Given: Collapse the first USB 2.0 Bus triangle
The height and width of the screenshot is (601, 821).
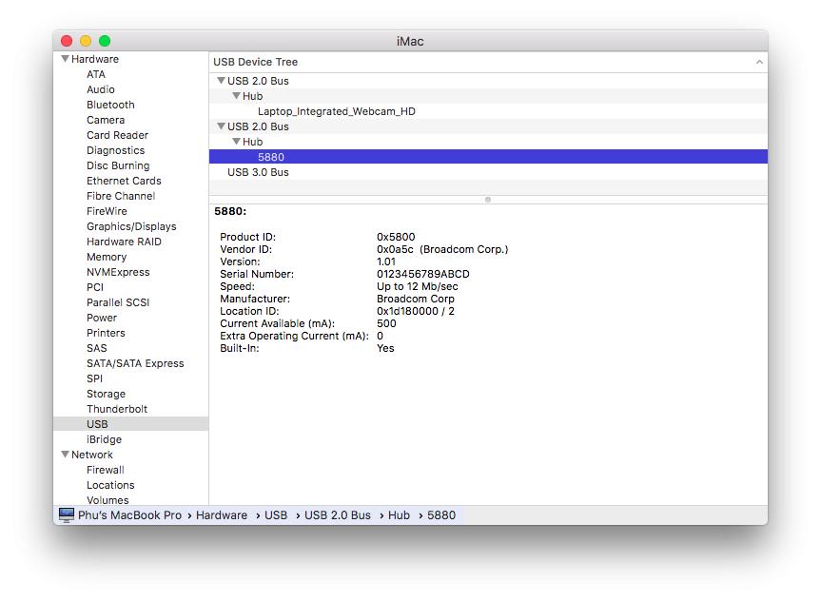Looking at the screenshot, I should pyautogui.click(x=221, y=81).
